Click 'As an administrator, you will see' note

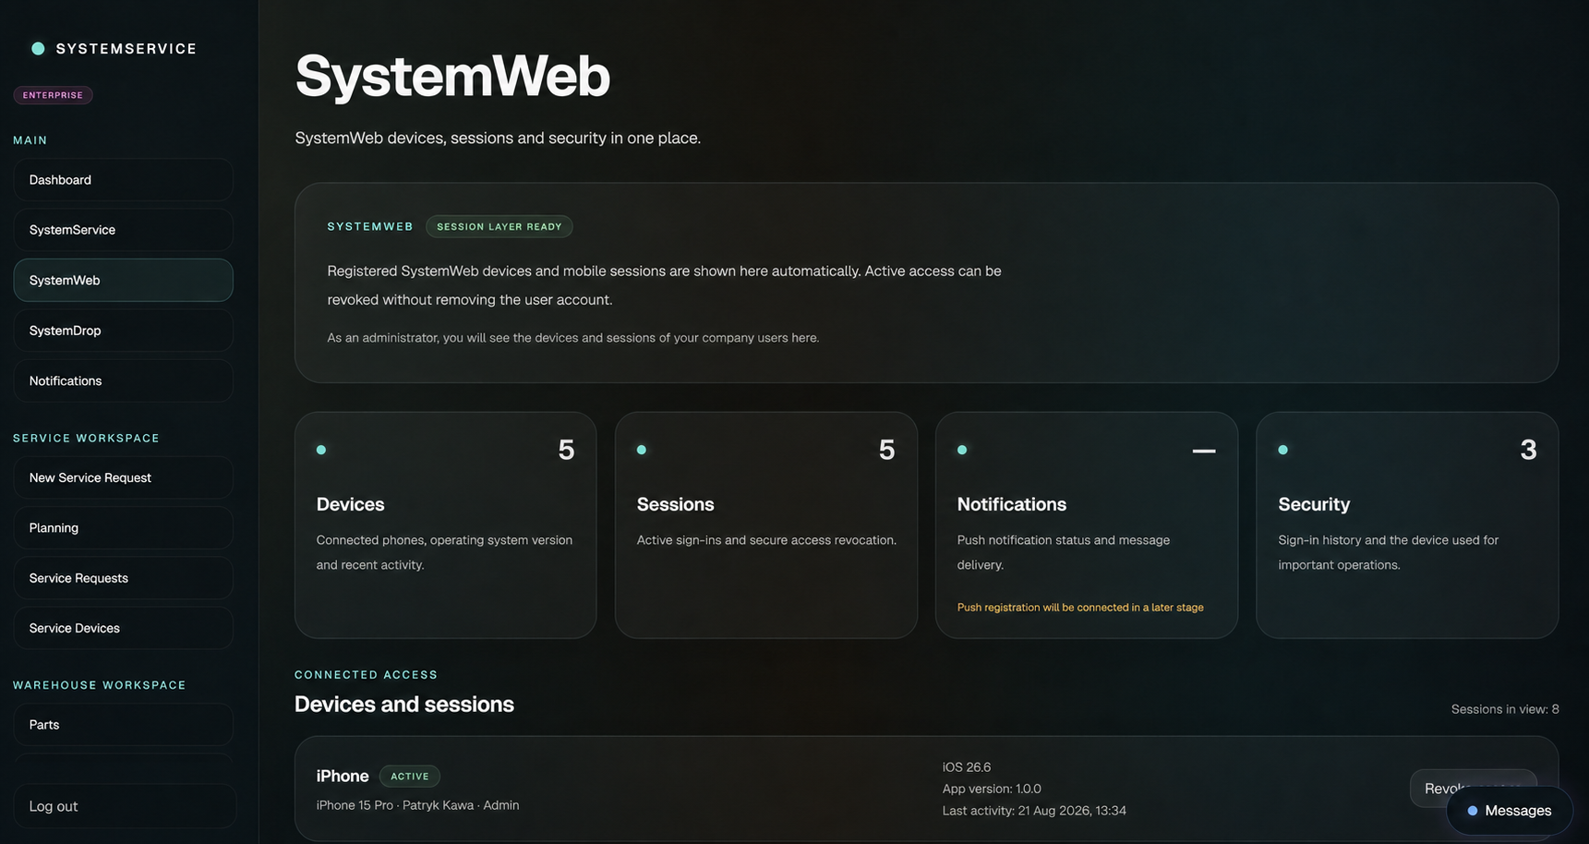point(573,338)
